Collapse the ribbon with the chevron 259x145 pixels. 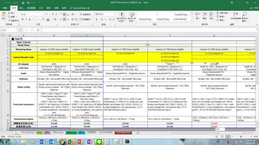pyautogui.click(x=257, y=24)
